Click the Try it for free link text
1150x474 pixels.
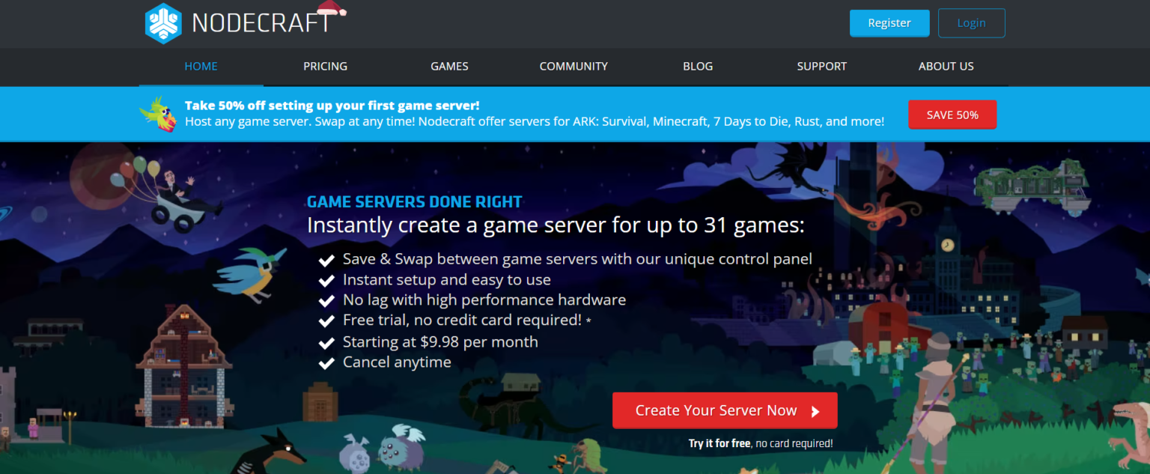[719, 443]
